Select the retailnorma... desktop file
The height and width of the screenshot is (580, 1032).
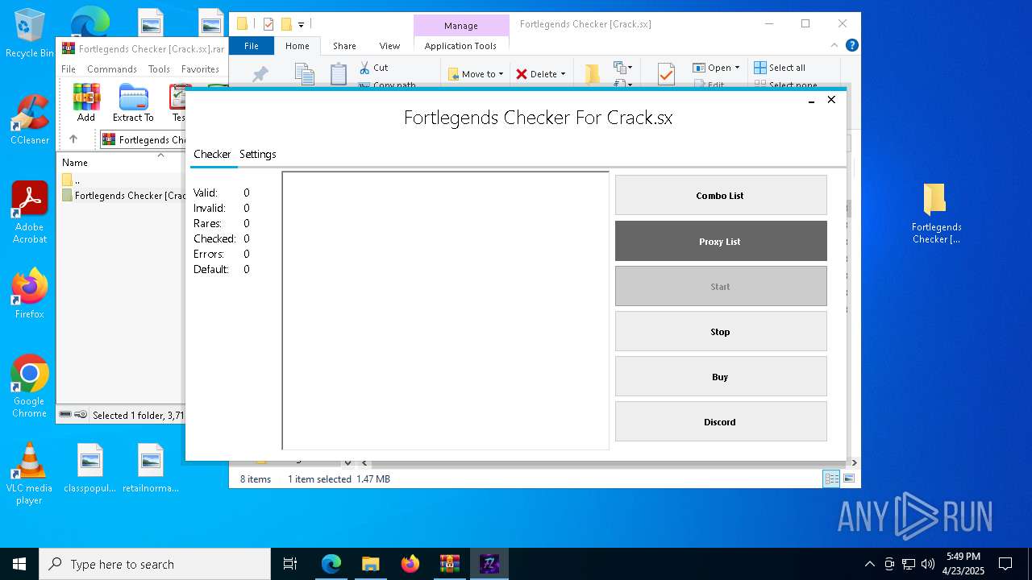point(151,468)
